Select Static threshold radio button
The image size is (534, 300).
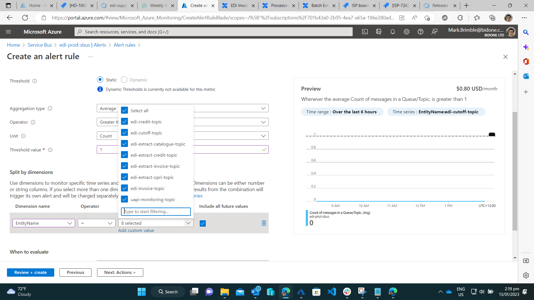click(100, 80)
